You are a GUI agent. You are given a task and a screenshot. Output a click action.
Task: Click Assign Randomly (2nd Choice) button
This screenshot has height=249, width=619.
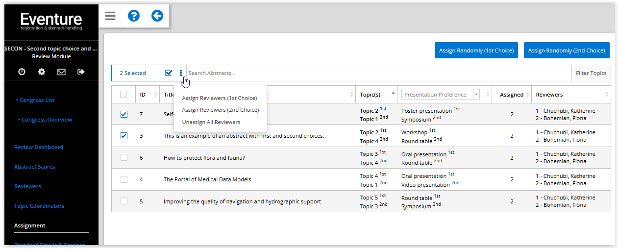tap(567, 50)
